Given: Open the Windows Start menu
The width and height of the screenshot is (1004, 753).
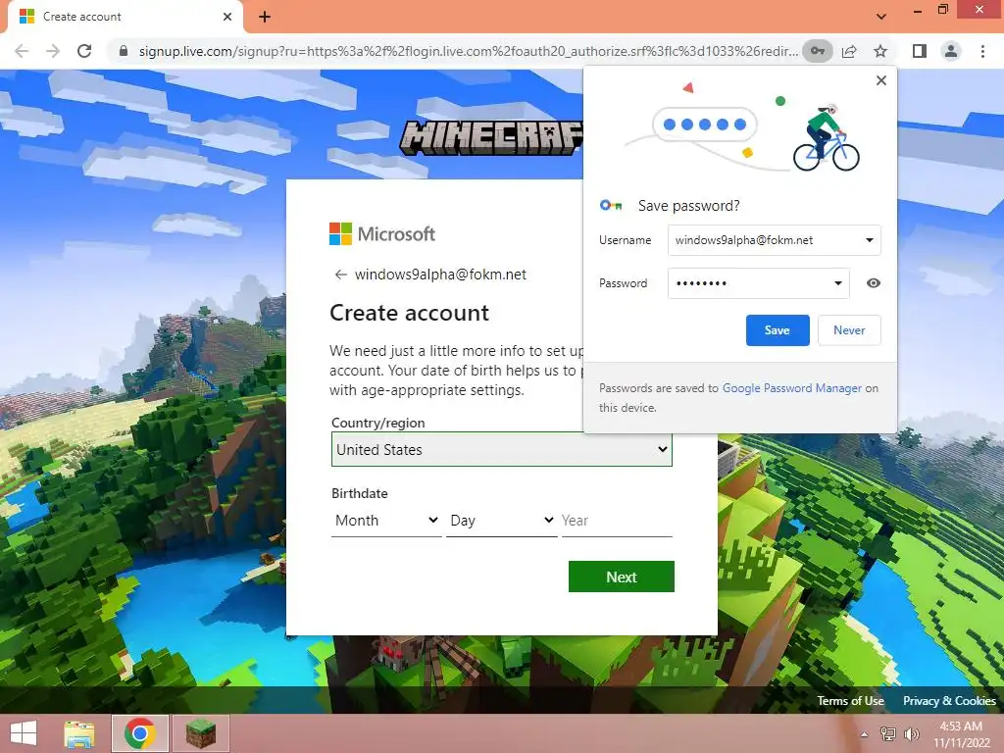Looking at the screenshot, I should [x=24, y=733].
